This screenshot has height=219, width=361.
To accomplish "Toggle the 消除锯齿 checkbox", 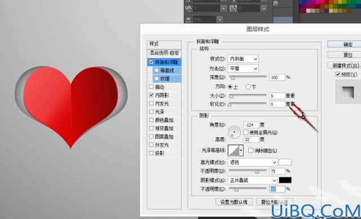I will [x=250, y=150].
